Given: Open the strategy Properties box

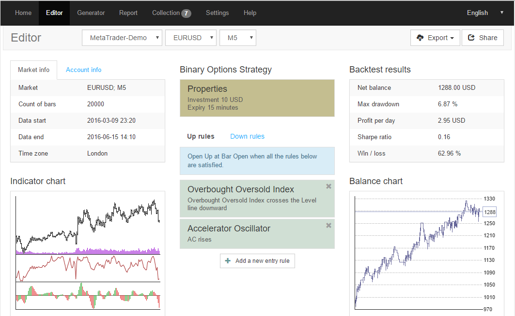Looking at the screenshot, I should [x=257, y=98].
